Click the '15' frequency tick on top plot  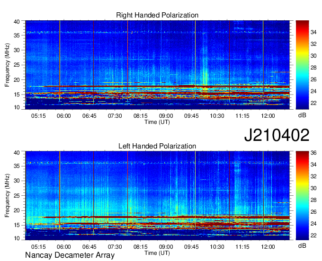tap(17, 95)
